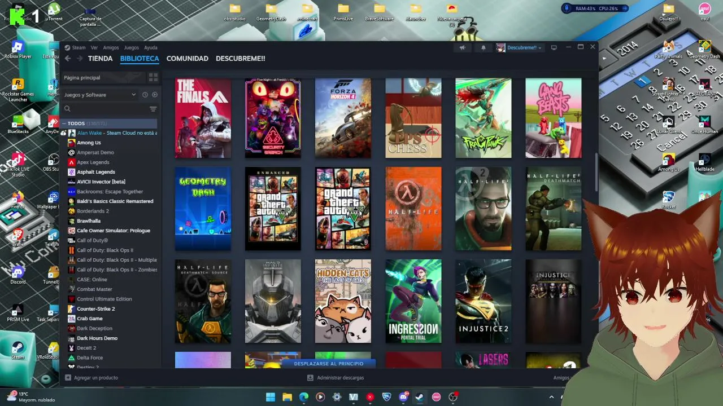
Task: Click the recent activity clock filter icon
Action: 145,95
